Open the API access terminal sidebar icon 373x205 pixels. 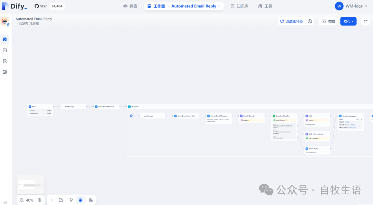pos(5,50)
